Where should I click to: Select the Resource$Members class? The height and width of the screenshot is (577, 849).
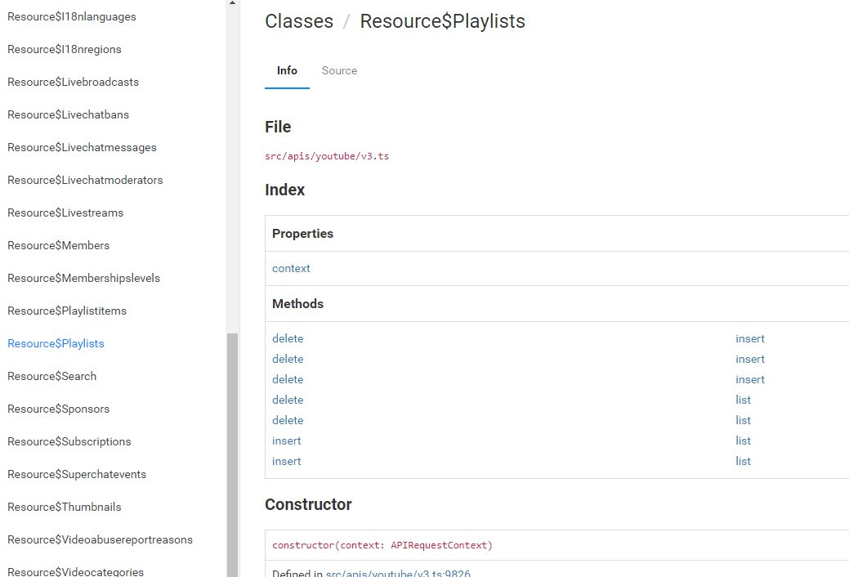coord(59,245)
